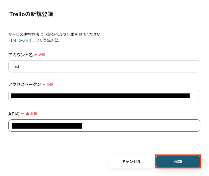The width and height of the screenshot is (209, 176).
Task: Click the masked access token value
Action: coord(100,96)
